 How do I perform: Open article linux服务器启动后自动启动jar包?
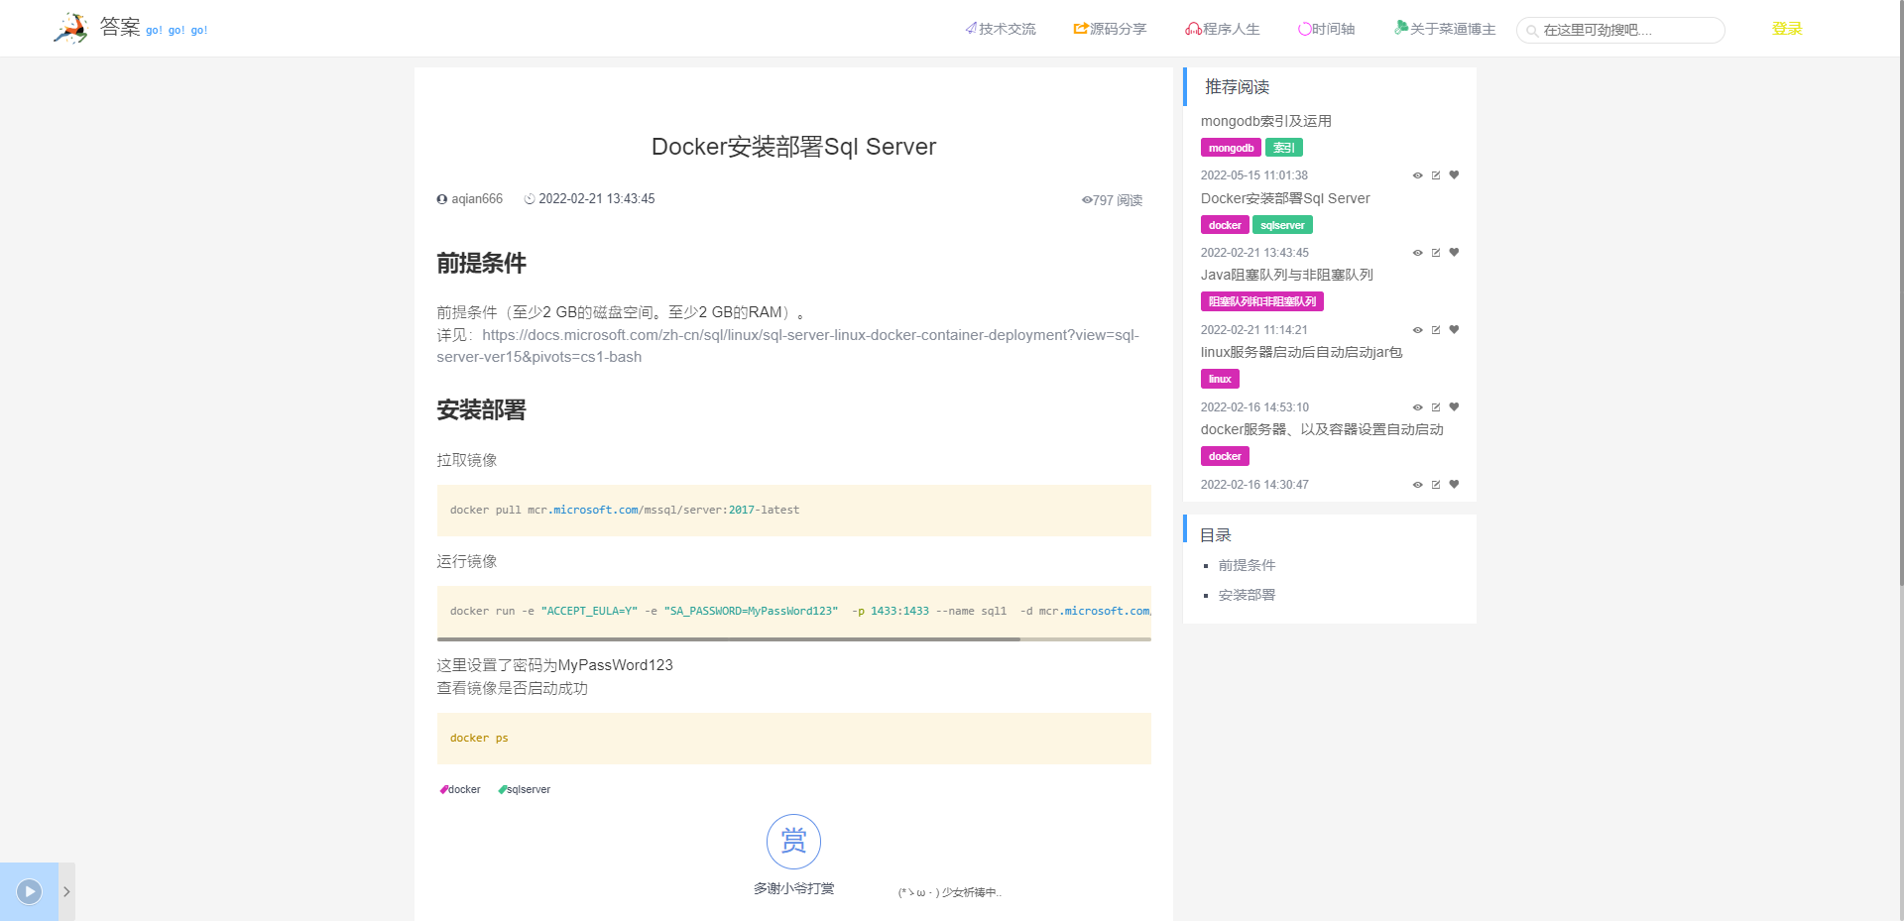[1301, 352]
